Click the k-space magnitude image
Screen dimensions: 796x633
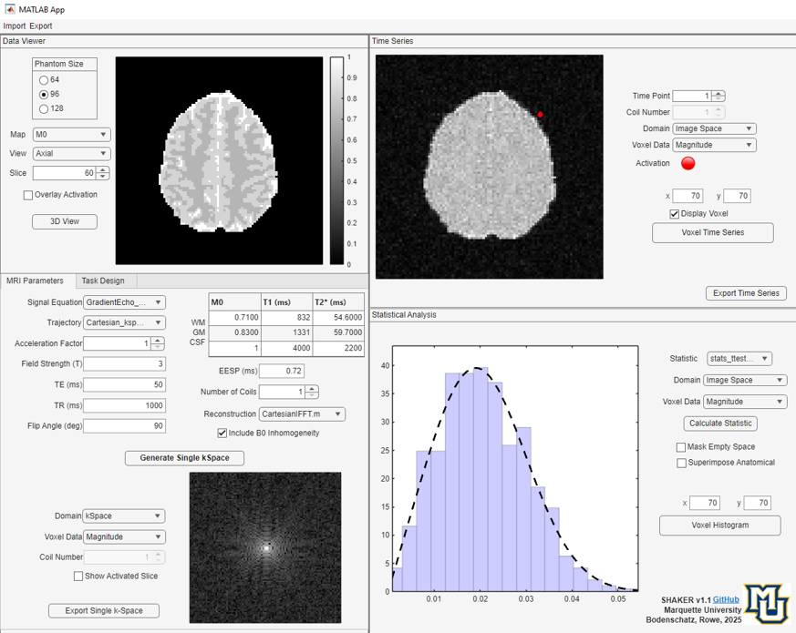(265, 547)
